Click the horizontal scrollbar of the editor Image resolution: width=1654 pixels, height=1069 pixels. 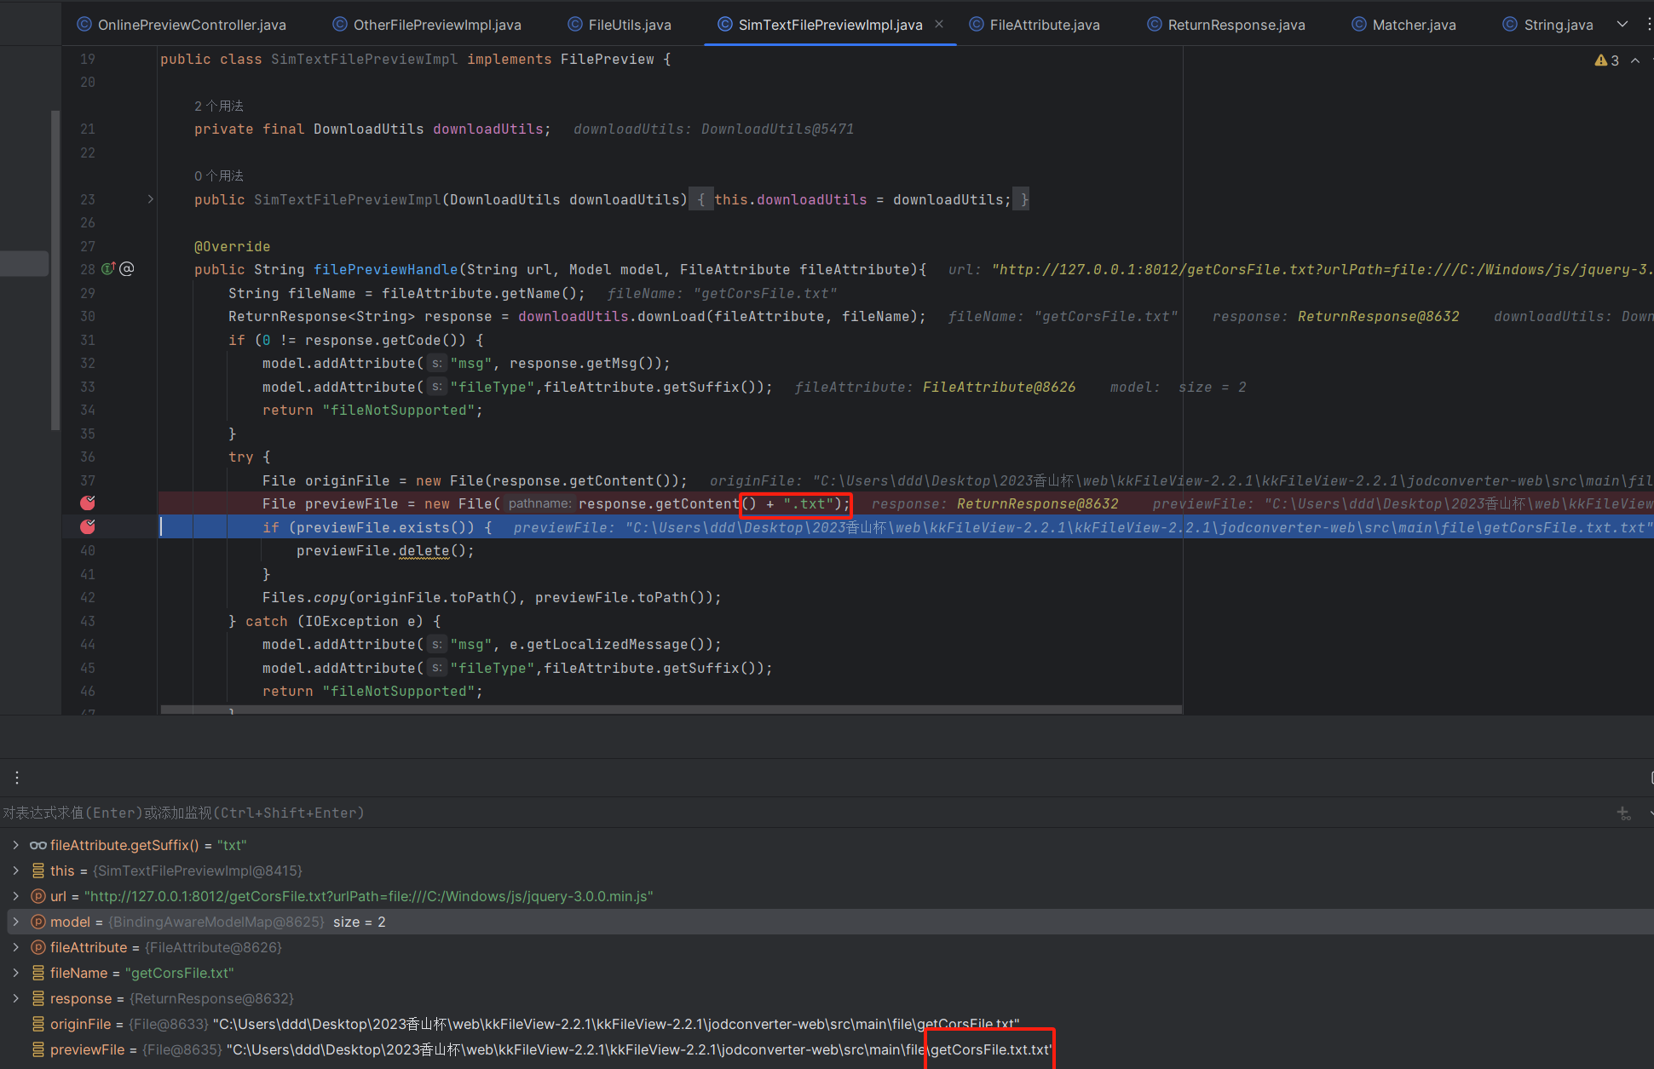point(671,710)
